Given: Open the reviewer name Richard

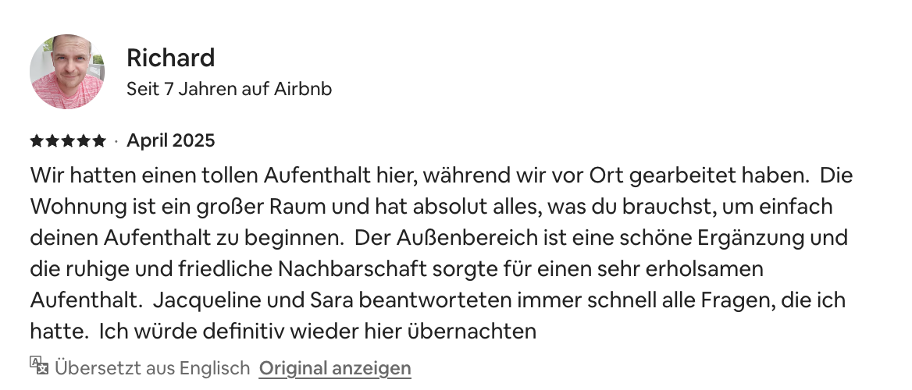Looking at the screenshot, I should pos(170,58).
